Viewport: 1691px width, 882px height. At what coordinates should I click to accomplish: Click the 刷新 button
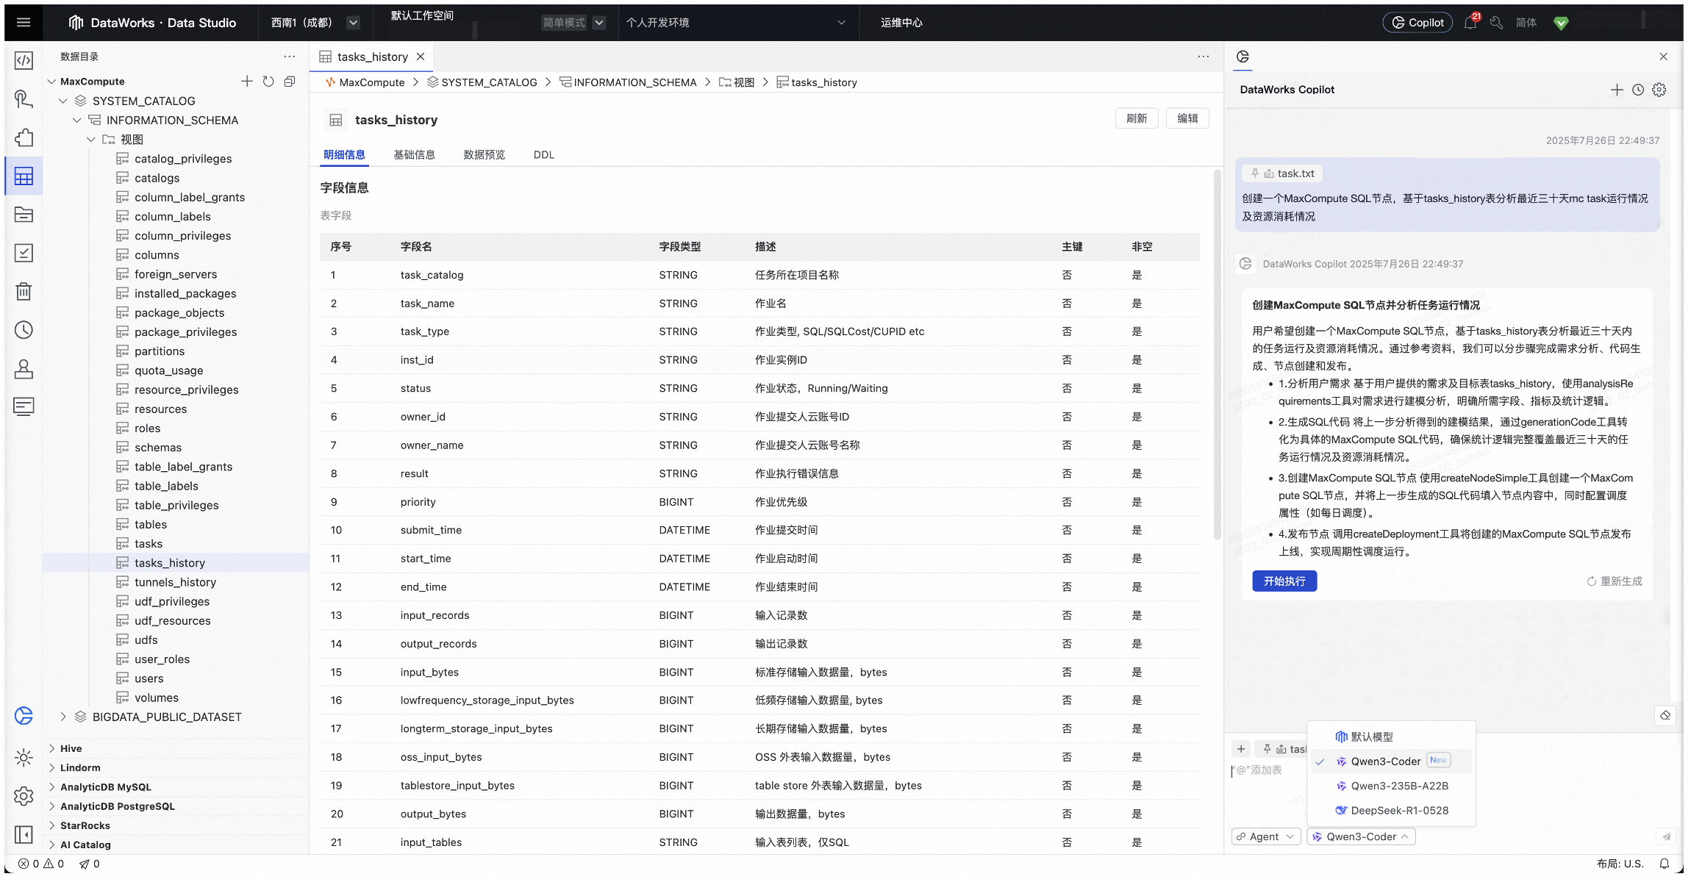pos(1136,118)
